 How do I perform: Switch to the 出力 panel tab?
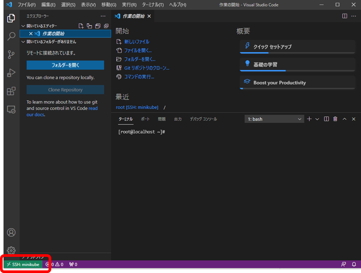pos(178,119)
